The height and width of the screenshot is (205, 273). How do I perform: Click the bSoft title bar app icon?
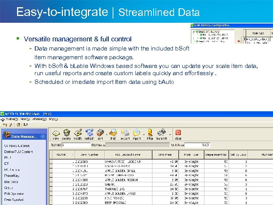click(2, 114)
